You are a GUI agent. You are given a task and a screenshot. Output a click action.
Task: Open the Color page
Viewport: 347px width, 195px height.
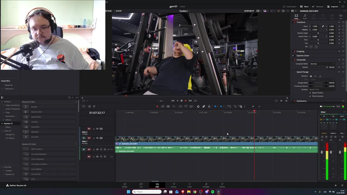pos(190,185)
